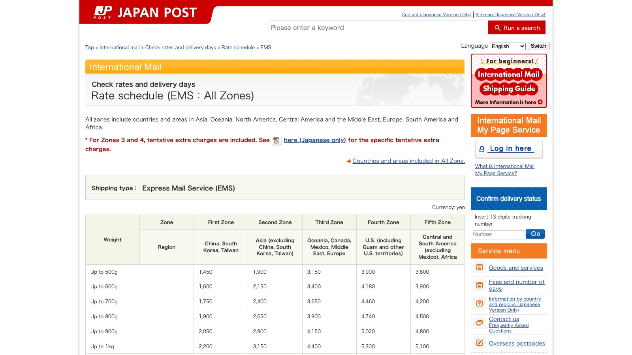
Task: Open here (Japanese only) extra charges link
Action: pos(315,140)
